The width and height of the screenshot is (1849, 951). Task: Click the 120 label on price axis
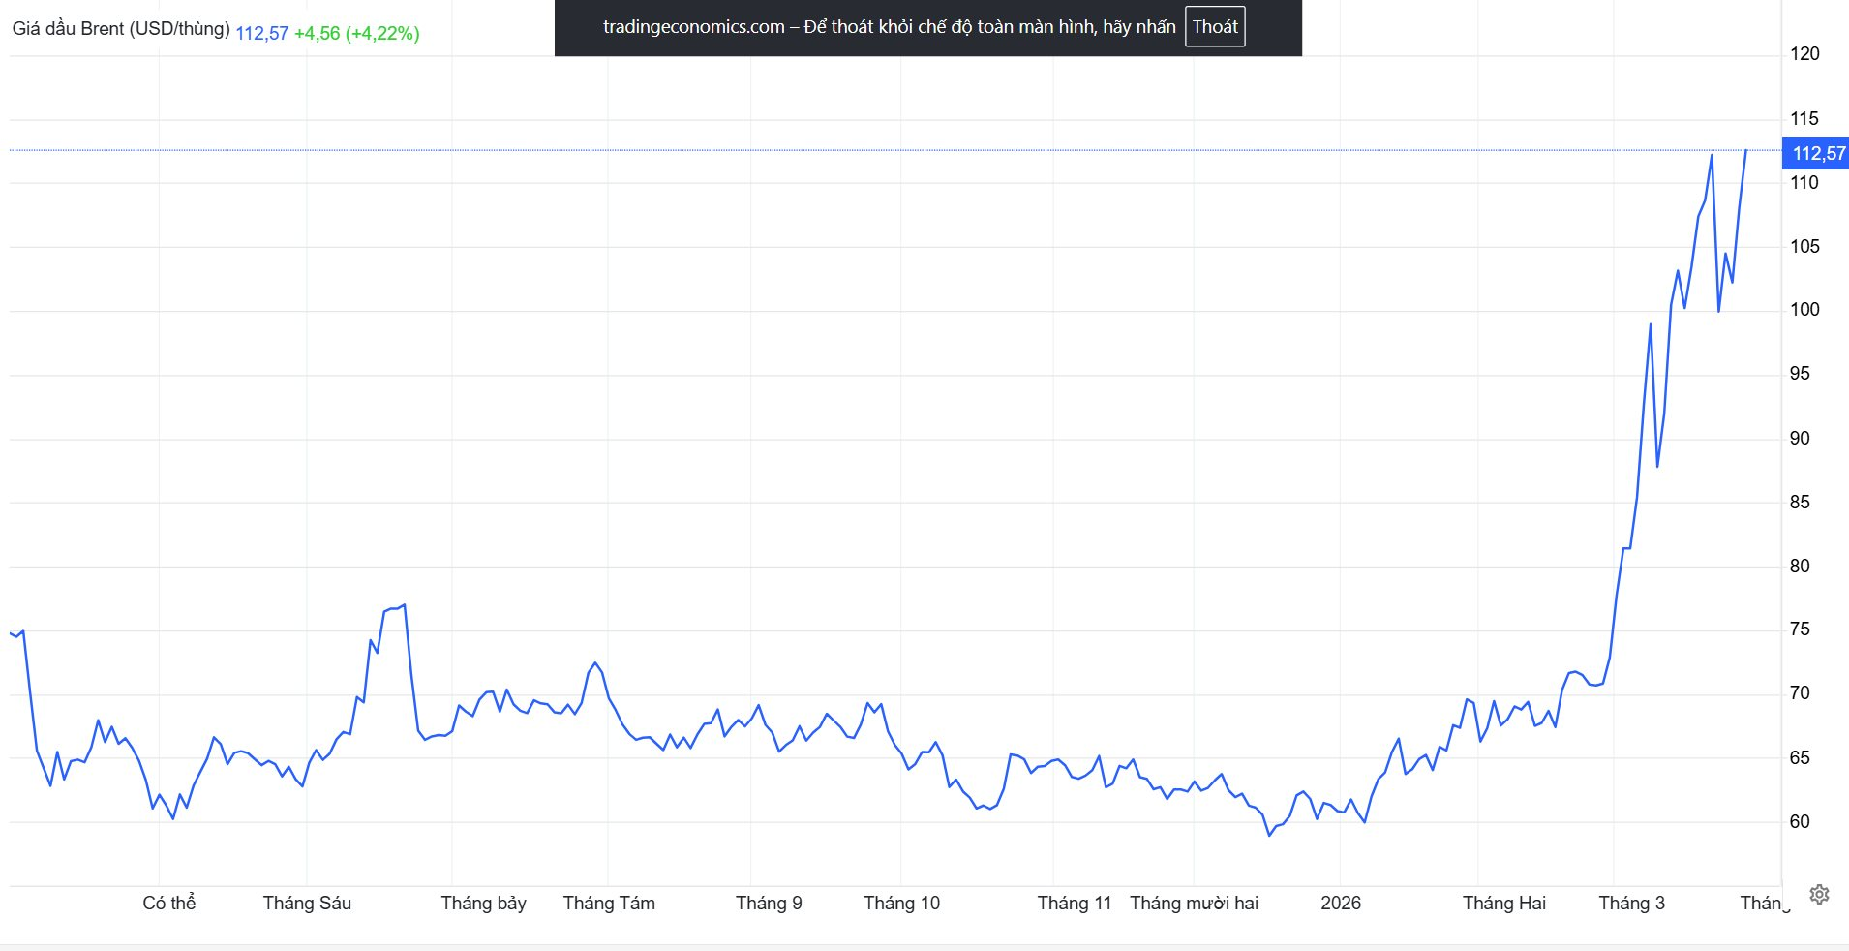pyautogui.click(x=1804, y=53)
